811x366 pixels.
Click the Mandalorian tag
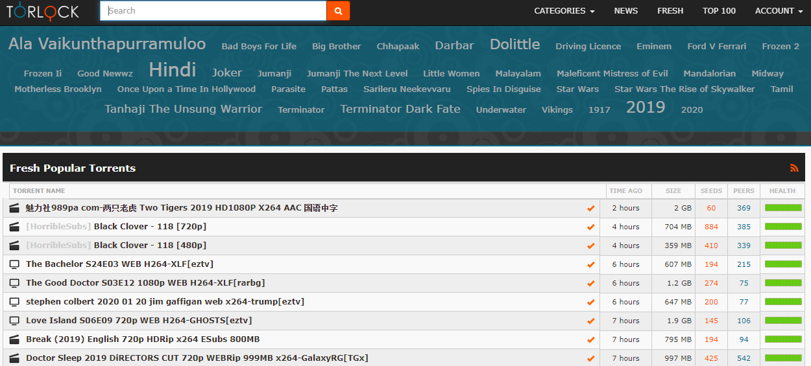pos(710,73)
